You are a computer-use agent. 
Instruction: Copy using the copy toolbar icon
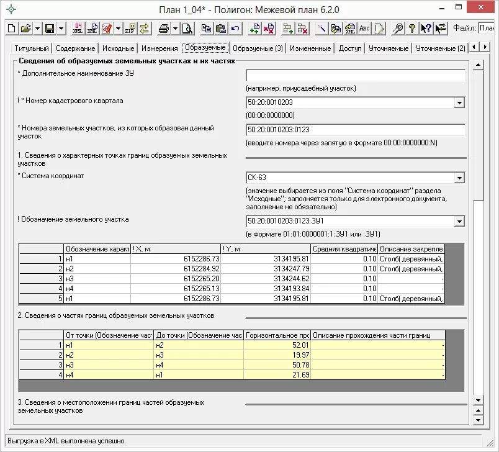206,29
